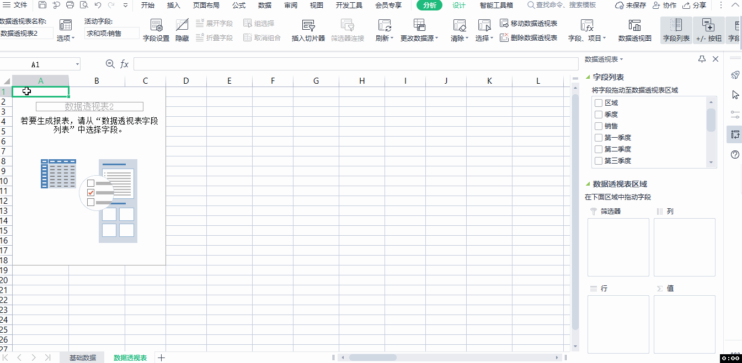Check the 区域 field checkbox
Screen dimensions: 742x363
[x=599, y=103]
